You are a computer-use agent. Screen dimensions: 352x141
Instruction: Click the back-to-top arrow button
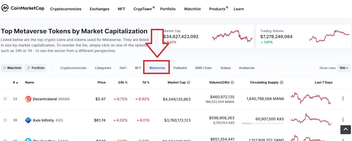tap(345, 129)
